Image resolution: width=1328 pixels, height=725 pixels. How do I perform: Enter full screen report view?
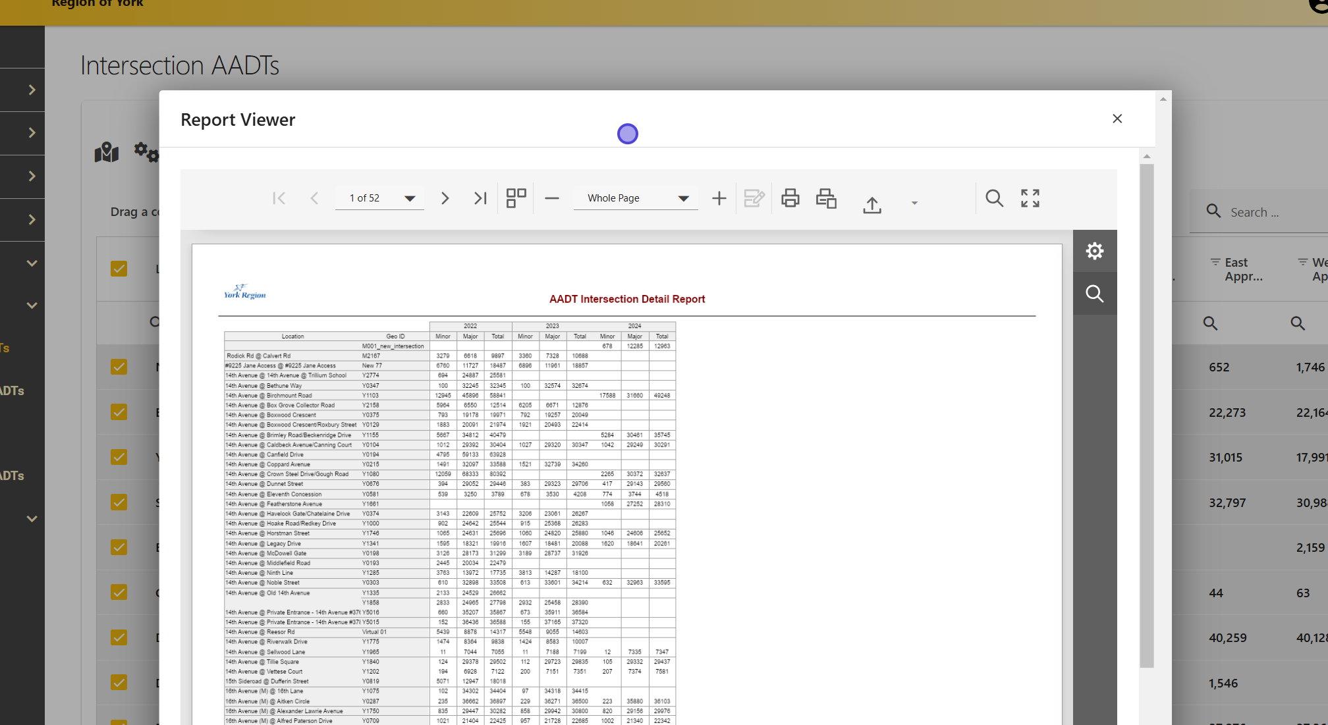pos(1030,198)
